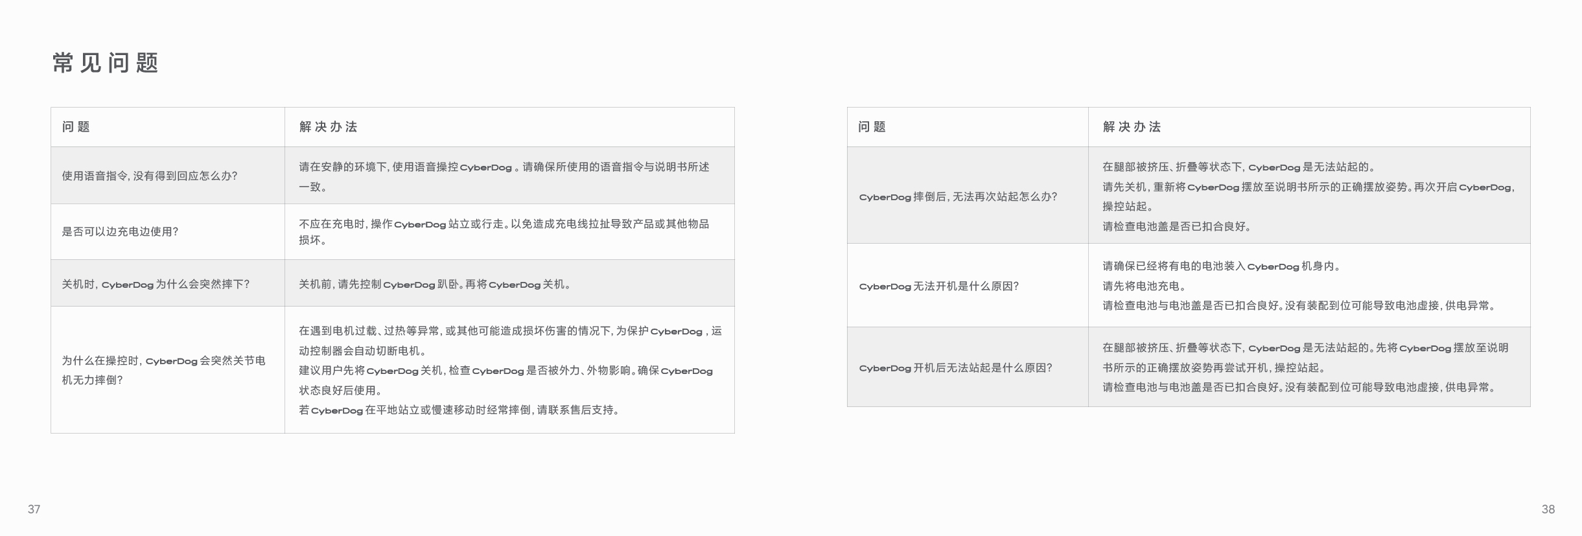Click the line 请检查电池盖是否已扣合良好
This screenshot has width=1582, height=536.
pyautogui.click(x=1177, y=226)
